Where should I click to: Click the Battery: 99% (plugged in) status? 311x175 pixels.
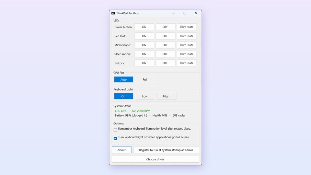point(131,115)
